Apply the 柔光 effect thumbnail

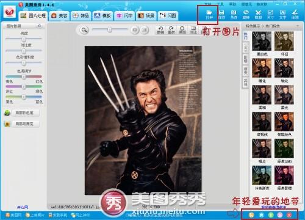pos(284,95)
